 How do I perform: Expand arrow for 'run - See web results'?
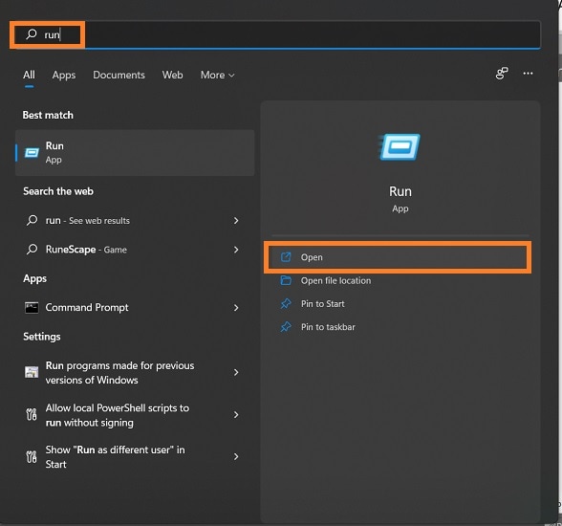pyautogui.click(x=236, y=221)
